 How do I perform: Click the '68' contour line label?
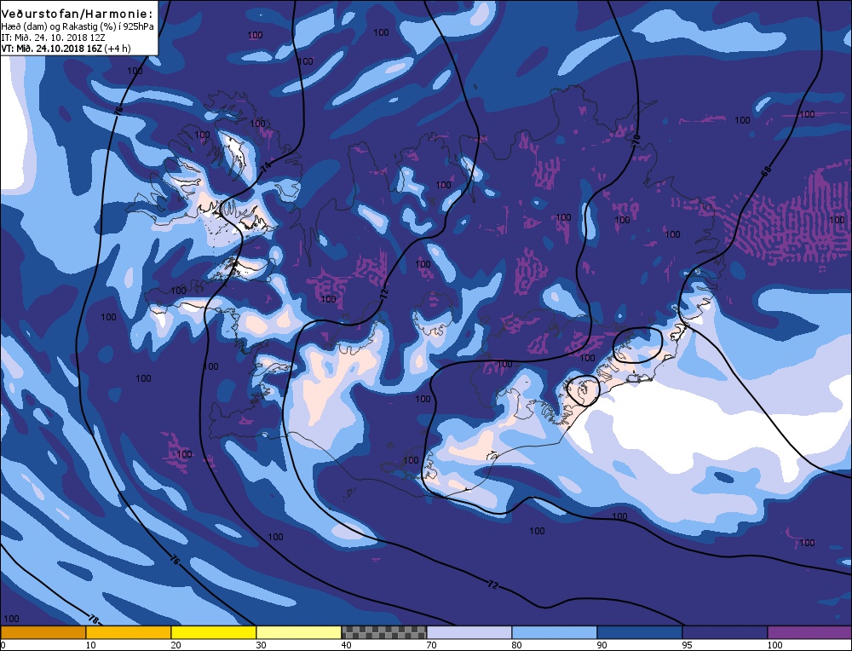pyautogui.click(x=766, y=171)
